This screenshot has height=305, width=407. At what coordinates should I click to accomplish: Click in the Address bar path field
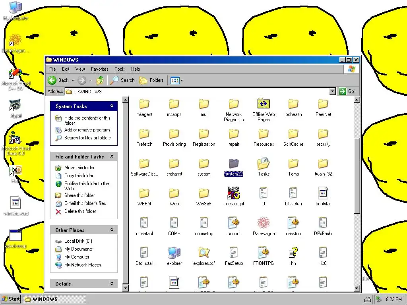(x=197, y=91)
